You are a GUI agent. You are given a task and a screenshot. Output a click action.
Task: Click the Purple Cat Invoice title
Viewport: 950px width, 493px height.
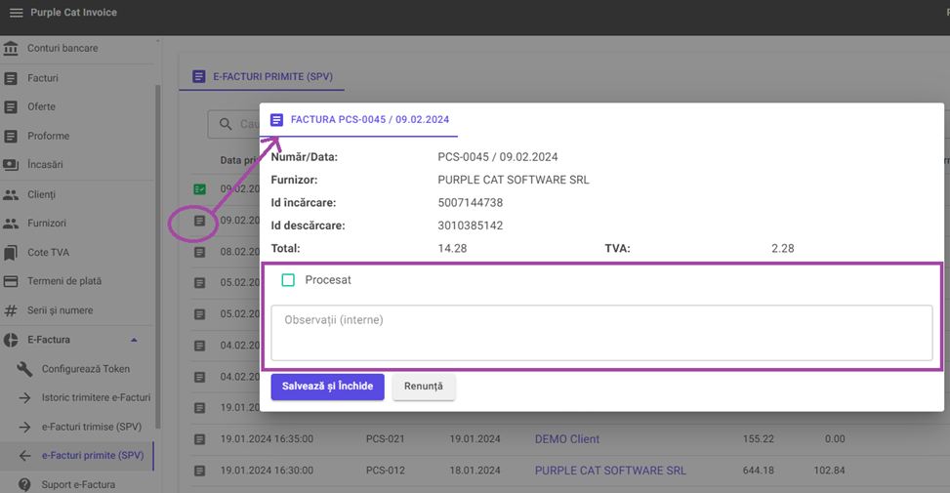pos(74,13)
